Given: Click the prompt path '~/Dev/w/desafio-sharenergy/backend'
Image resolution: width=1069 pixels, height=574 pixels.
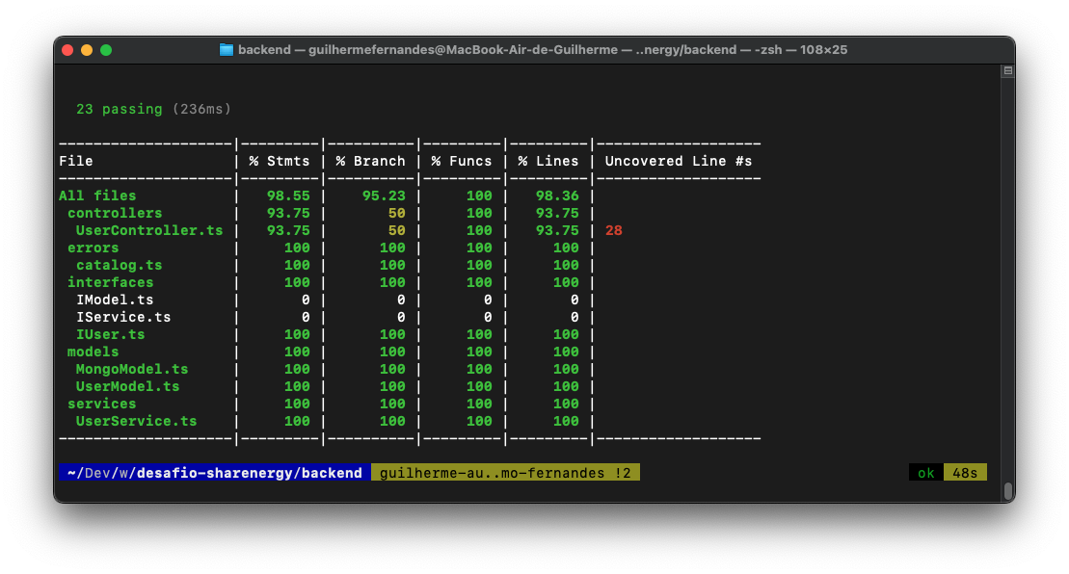Looking at the screenshot, I should (x=215, y=473).
